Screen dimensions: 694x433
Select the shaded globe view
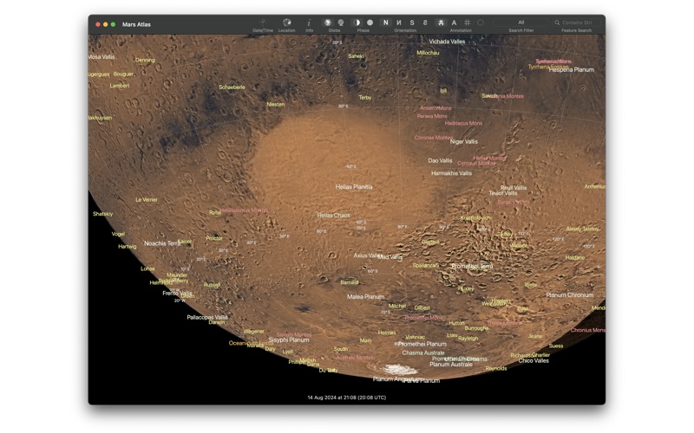click(328, 23)
